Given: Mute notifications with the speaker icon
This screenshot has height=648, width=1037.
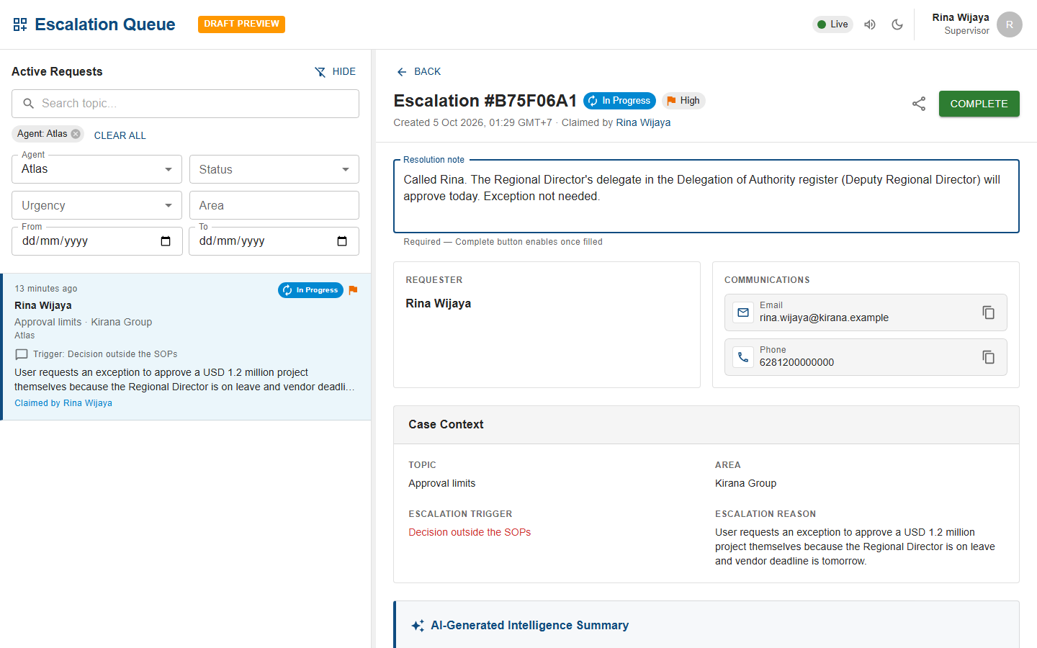Looking at the screenshot, I should 870,24.
